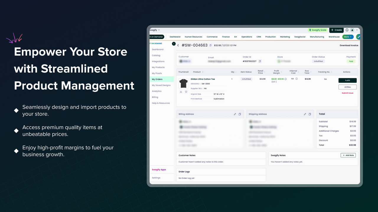Open the CRM tab
This screenshot has height=212, width=378.
coord(259,37)
